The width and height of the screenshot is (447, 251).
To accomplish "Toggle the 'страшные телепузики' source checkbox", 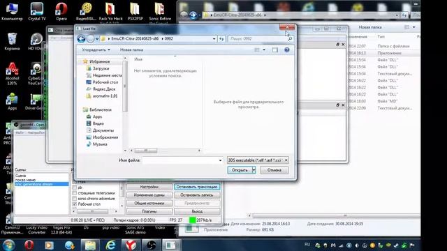I will 75,193.
